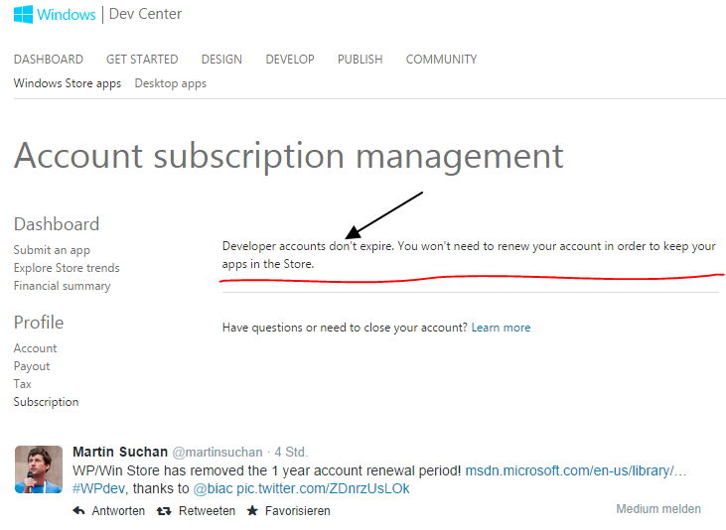726x530 pixels.
Task: Click Learn more link
Action: pos(501,328)
